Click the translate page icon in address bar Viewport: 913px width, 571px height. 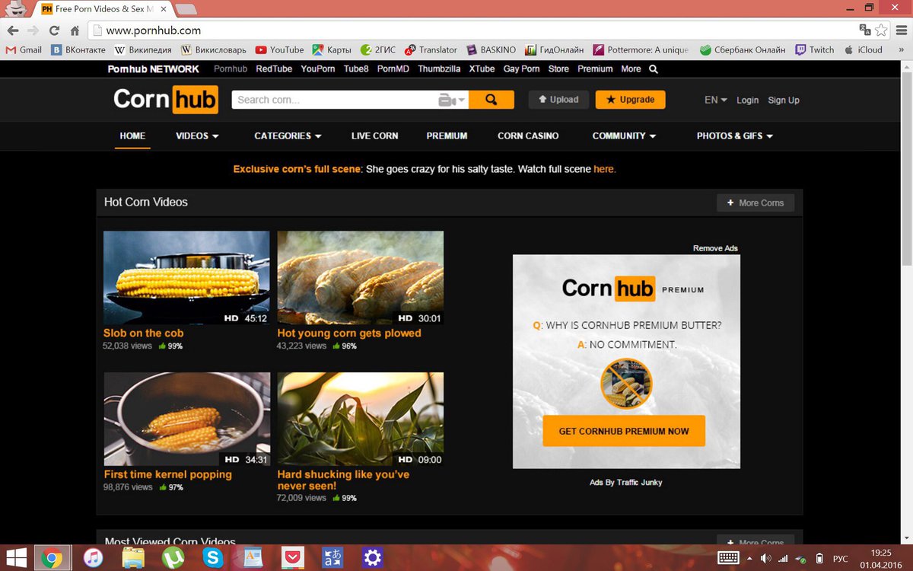(865, 30)
